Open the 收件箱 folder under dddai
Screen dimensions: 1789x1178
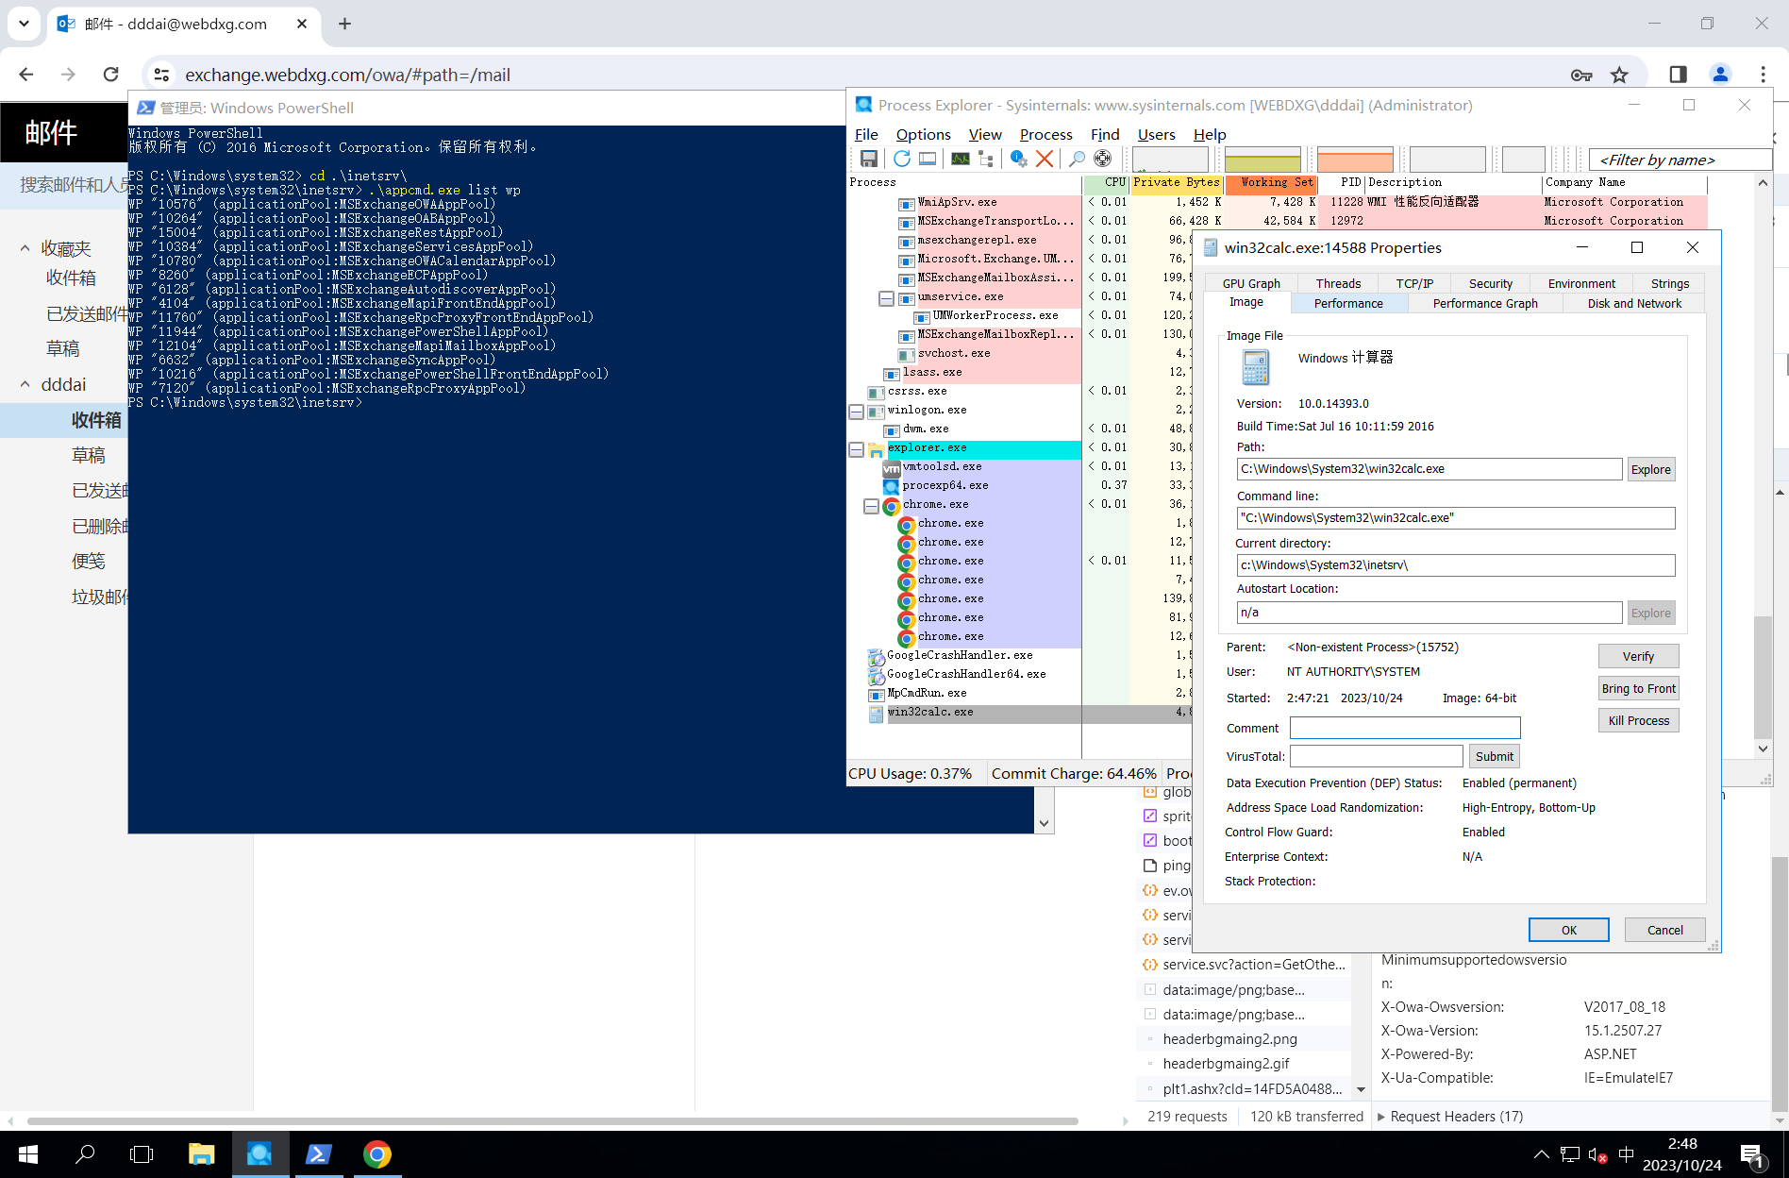[x=95, y=420]
